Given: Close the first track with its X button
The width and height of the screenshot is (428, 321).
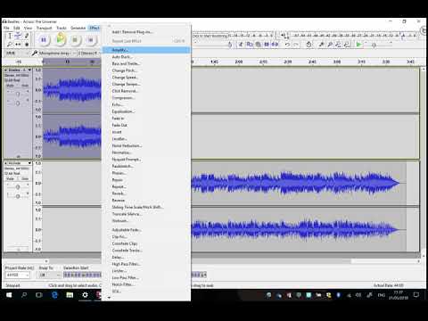Looking at the screenshot, I should click(x=5, y=70).
